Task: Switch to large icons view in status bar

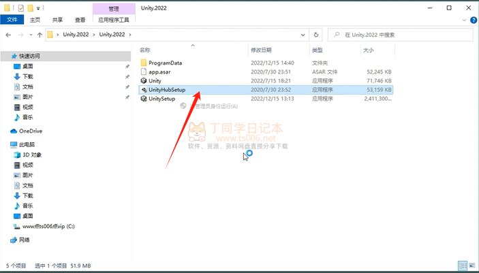Action: pos(471,265)
